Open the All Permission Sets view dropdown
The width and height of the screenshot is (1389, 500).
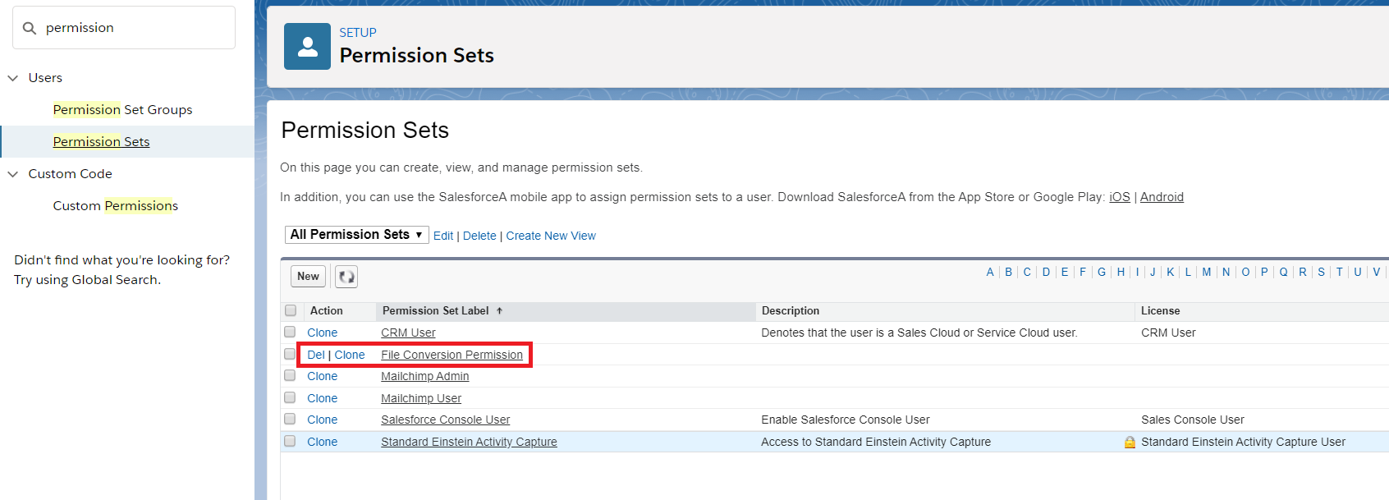coord(356,235)
